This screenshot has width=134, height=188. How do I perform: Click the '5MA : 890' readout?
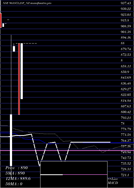pyautogui.click(x=15, y=173)
